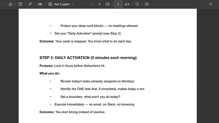Toggle the Page view layout icon
This screenshot has height=123, width=219.
(x=146, y=4)
